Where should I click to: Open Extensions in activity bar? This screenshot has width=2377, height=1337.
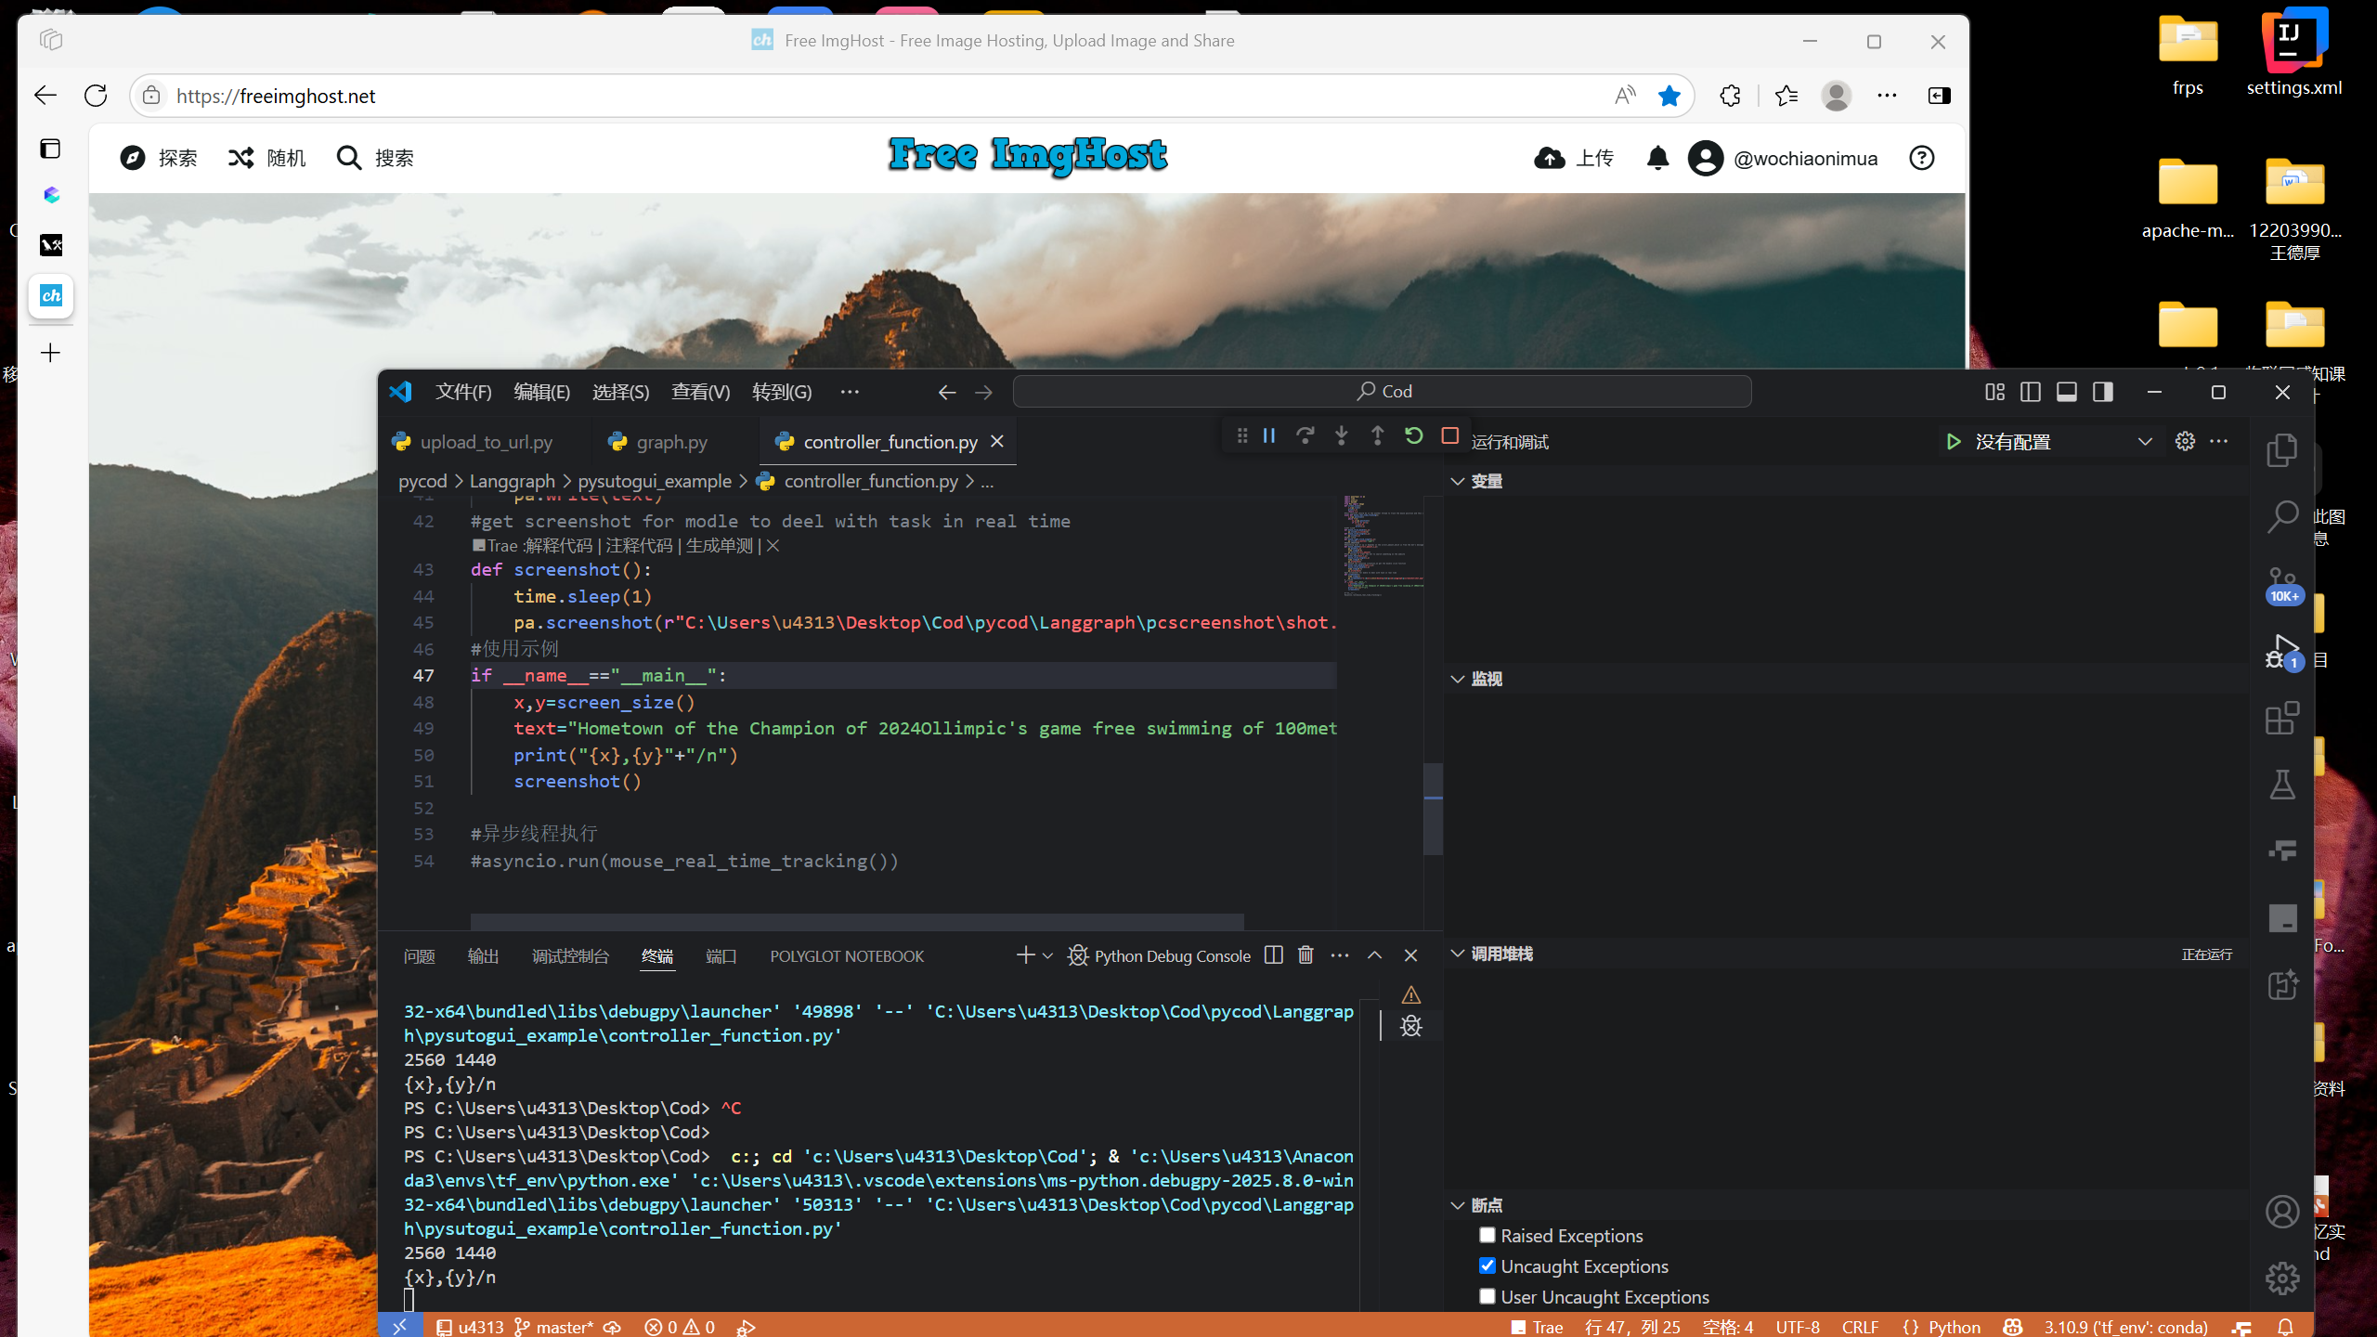[x=2281, y=718]
